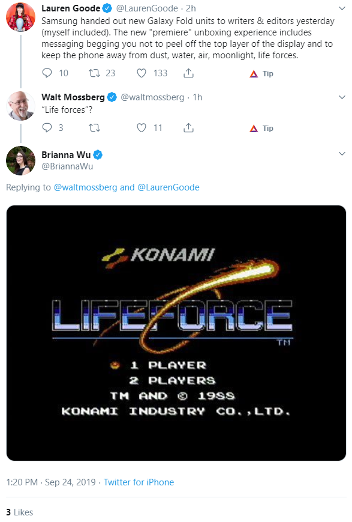352x522 pixels.
Task: Click the @waltmossberg mention link
Action: coord(85,187)
